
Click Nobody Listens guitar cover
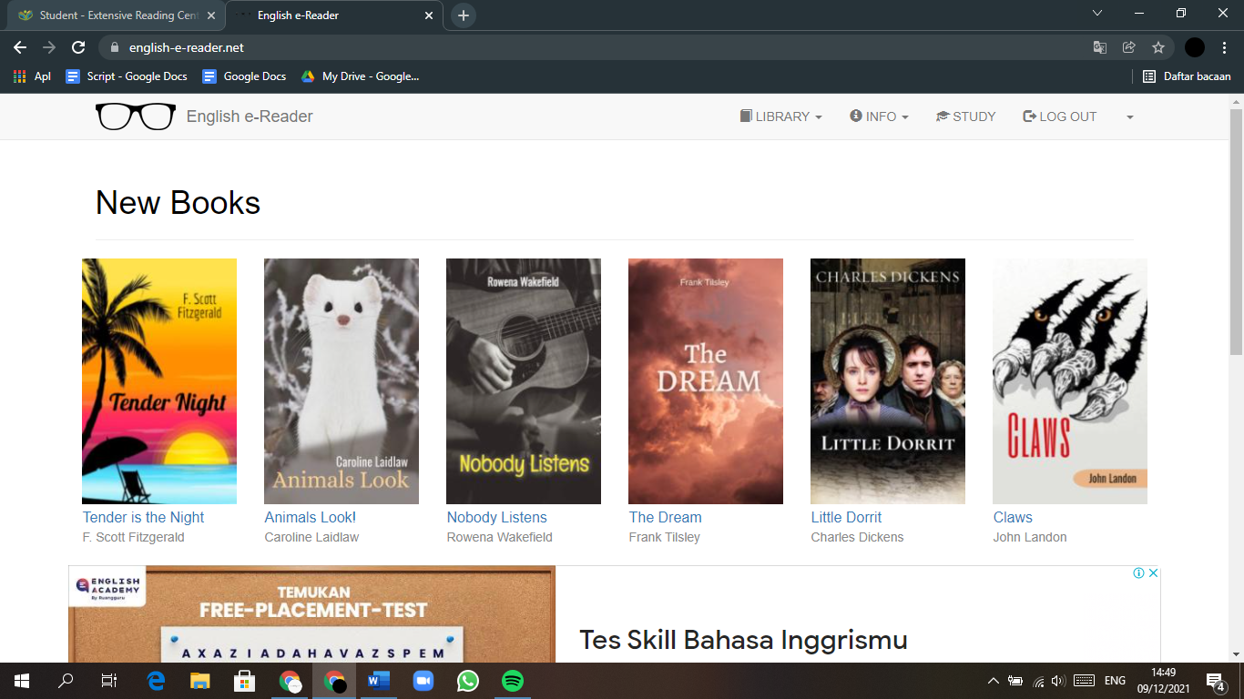524,381
